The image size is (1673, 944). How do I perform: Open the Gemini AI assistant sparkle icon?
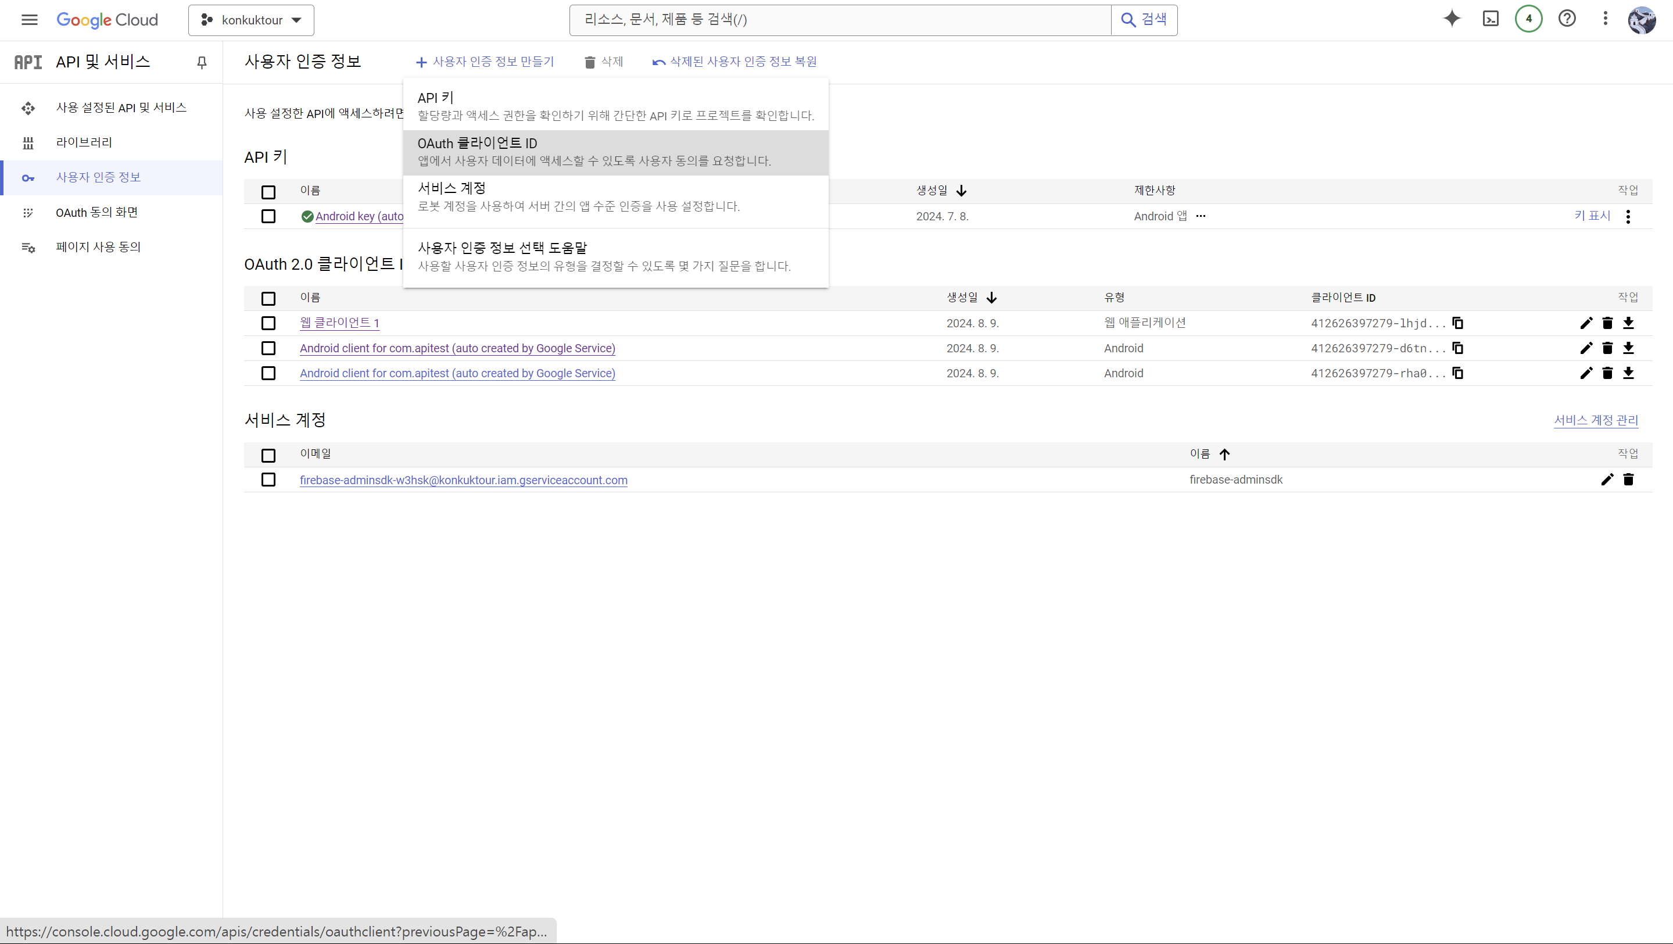tap(1452, 19)
